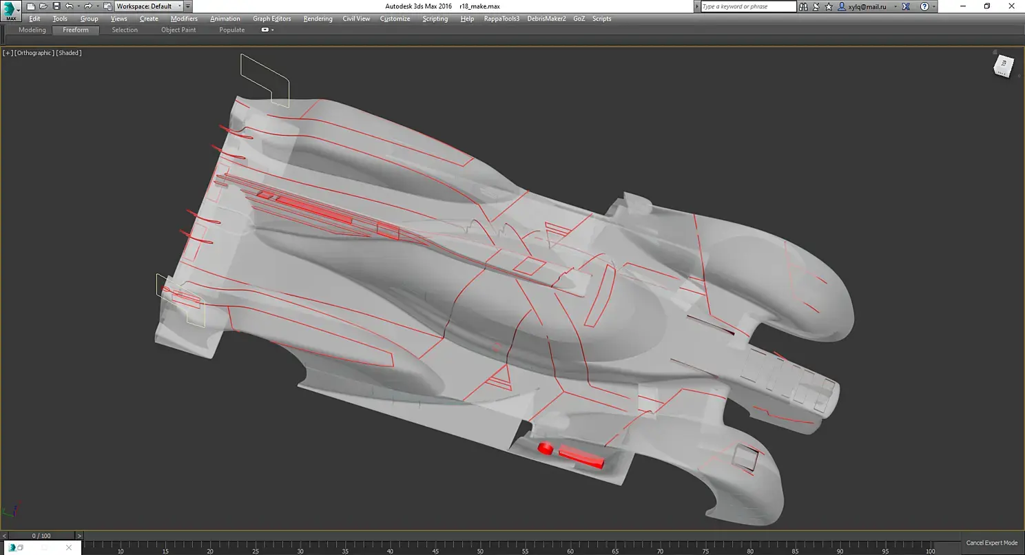Open the 3ds Max application menu
Image resolution: width=1025 pixels, height=555 pixels.
pos(11,10)
